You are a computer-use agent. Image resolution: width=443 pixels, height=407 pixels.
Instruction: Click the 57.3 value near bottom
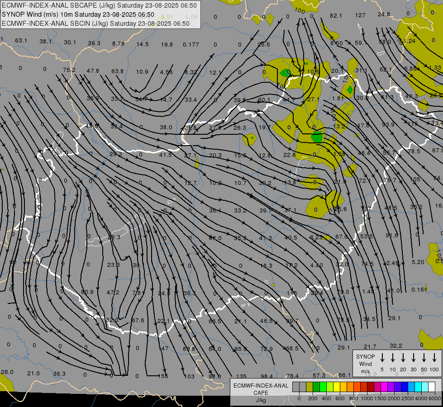(319, 375)
